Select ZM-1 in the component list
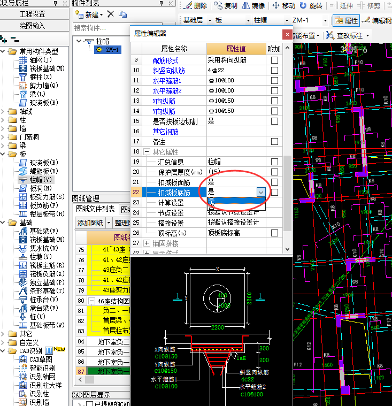392x406 pixels. tap(108, 50)
